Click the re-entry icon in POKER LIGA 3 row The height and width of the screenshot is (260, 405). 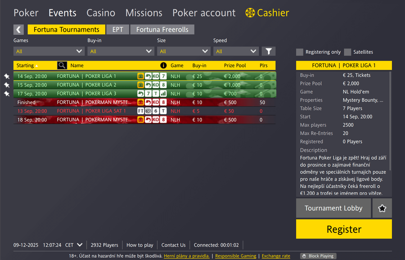coord(141,94)
